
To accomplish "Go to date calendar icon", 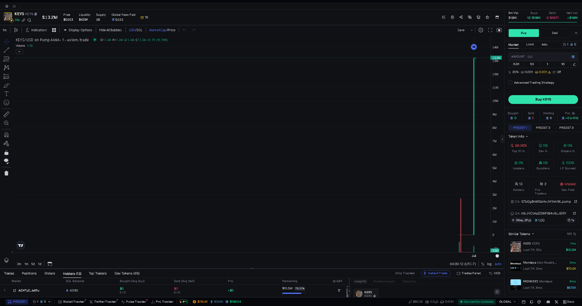I will [49, 264].
